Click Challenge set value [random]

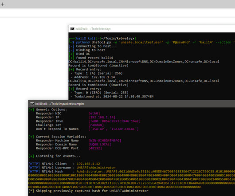[x=96, y=125]
